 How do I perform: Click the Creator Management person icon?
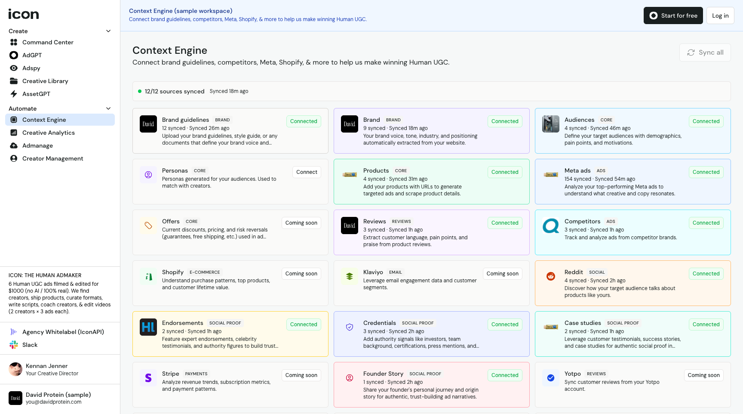(x=14, y=158)
